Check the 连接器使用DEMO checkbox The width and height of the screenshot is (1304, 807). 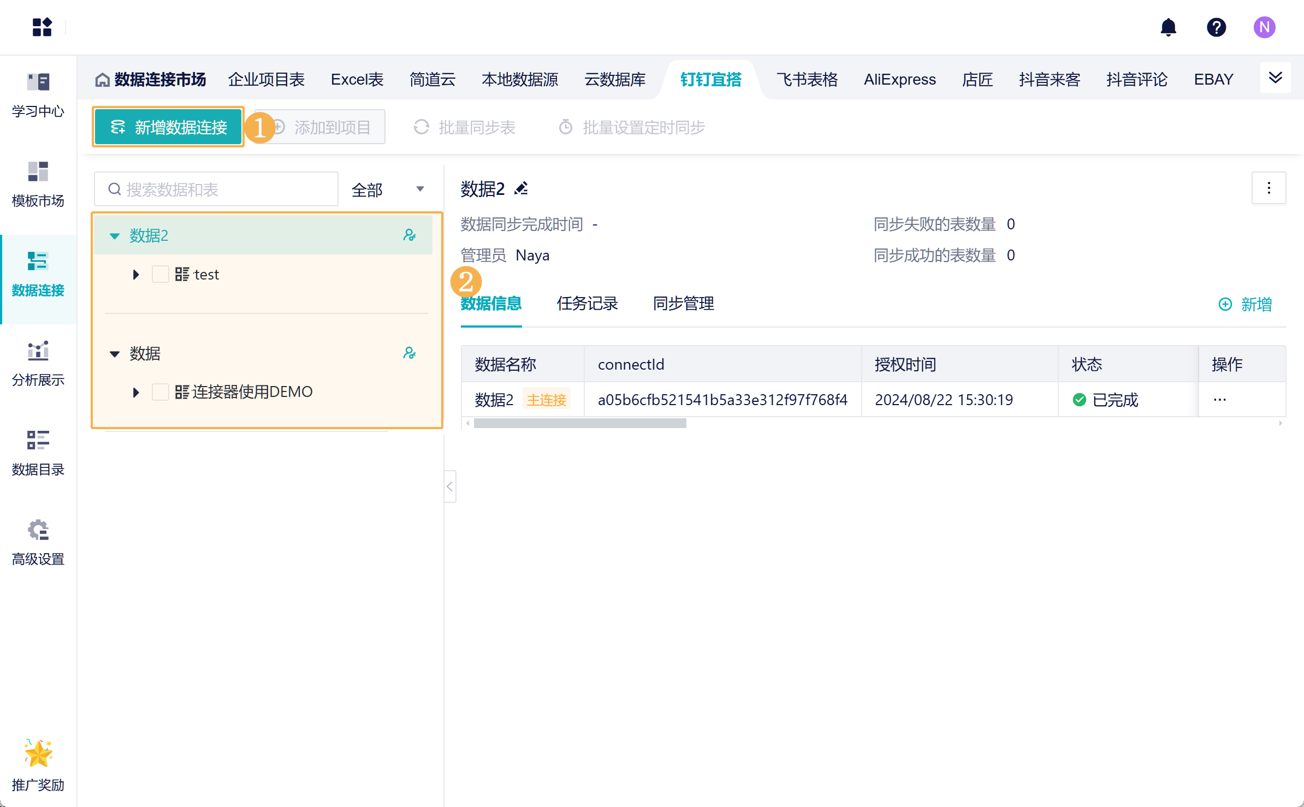click(x=160, y=392)
